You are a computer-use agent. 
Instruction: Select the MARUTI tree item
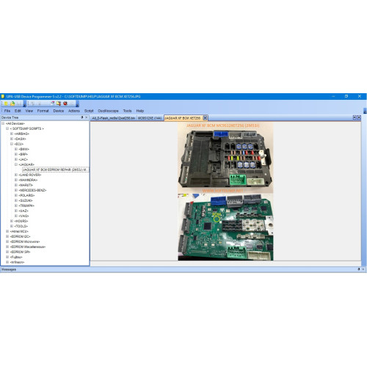pyautogui.click(x=26, y=185)
